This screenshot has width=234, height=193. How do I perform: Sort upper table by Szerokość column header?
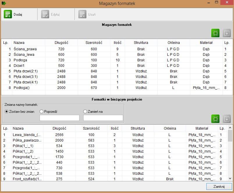(94, 43)
